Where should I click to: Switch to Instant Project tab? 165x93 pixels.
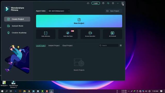click(54, 45)
